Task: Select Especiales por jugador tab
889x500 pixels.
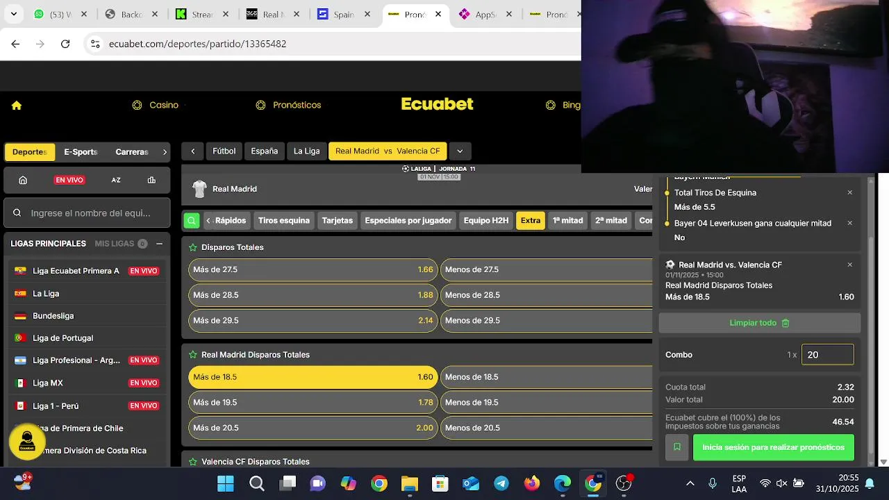Action: tap(408, 221)
